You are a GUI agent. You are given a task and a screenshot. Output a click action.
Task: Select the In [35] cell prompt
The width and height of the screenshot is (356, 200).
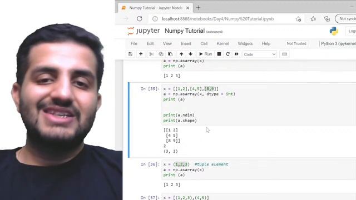click(150, 89)
